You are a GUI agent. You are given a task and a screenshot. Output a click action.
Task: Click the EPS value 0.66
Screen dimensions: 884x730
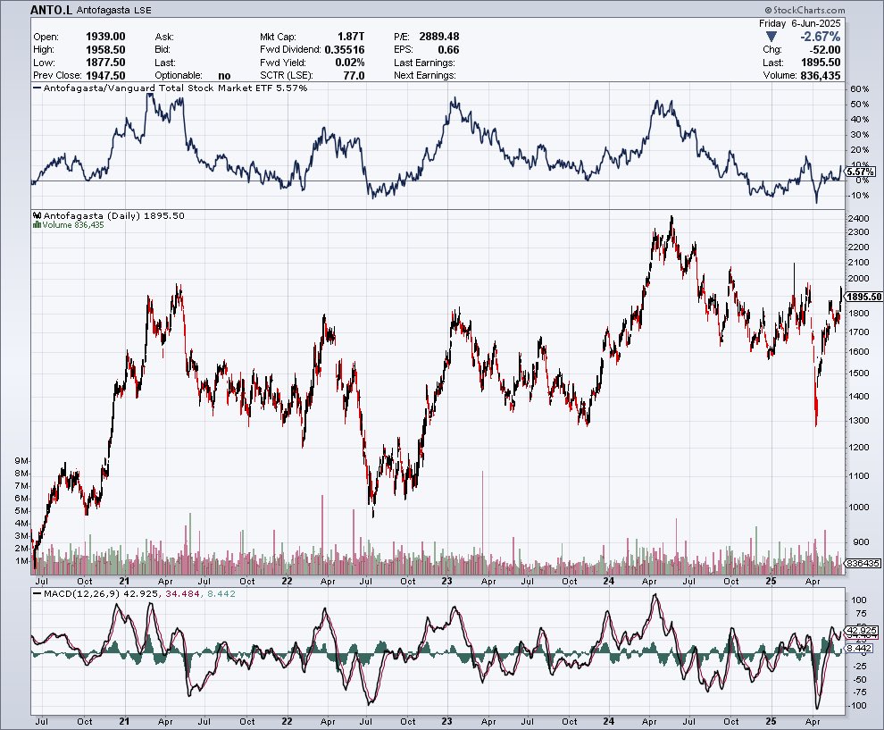(449, 50)
